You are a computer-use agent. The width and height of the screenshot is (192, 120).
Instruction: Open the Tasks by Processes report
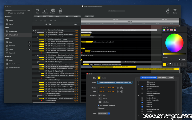13,68
